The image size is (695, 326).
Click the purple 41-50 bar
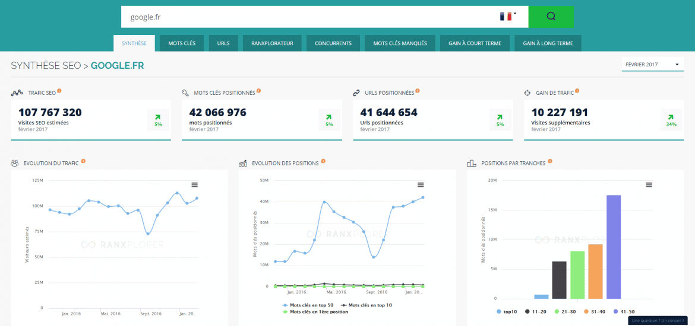coord(614,247)
